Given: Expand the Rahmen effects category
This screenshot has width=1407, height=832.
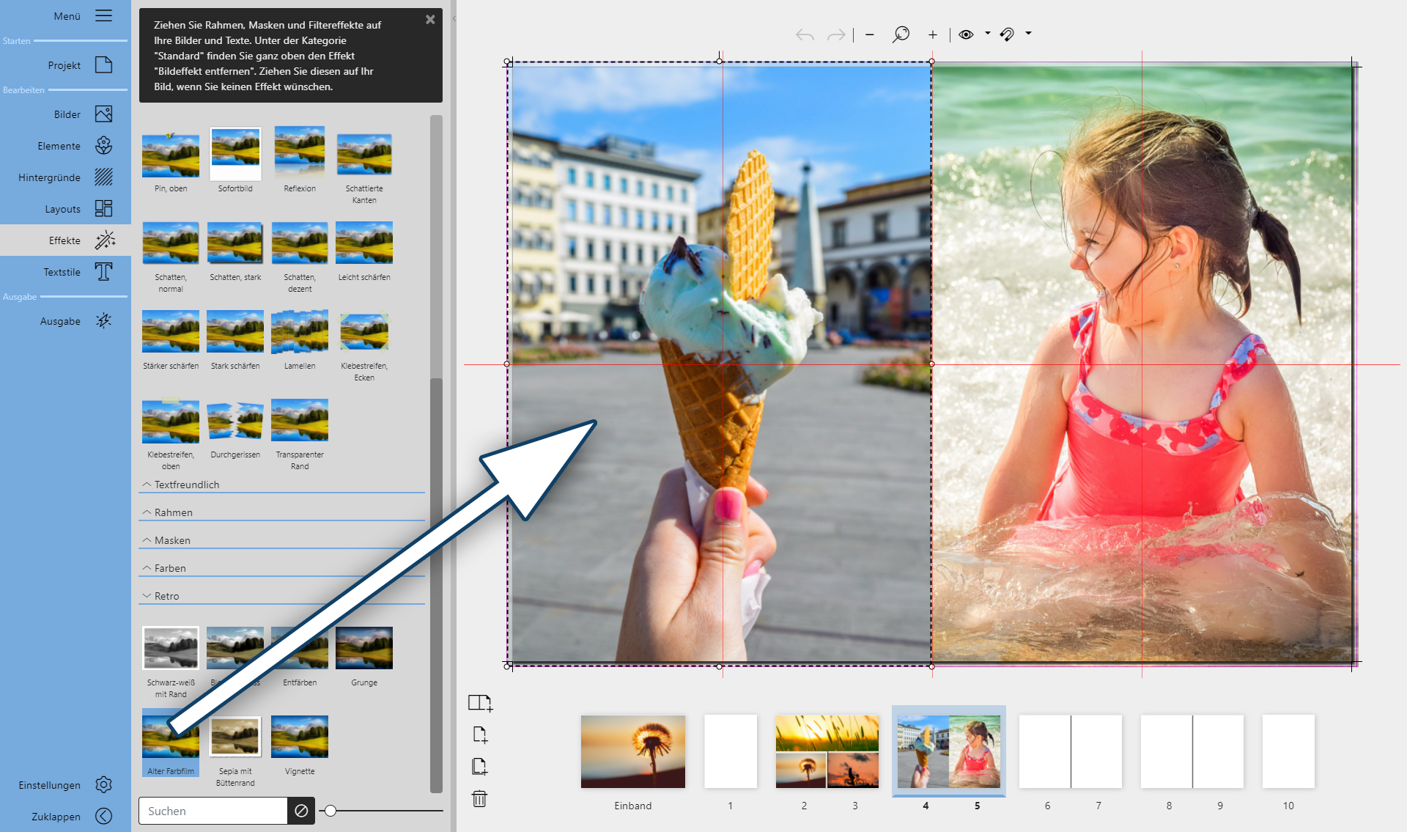Looking at the screenshot, I should 174,512.
